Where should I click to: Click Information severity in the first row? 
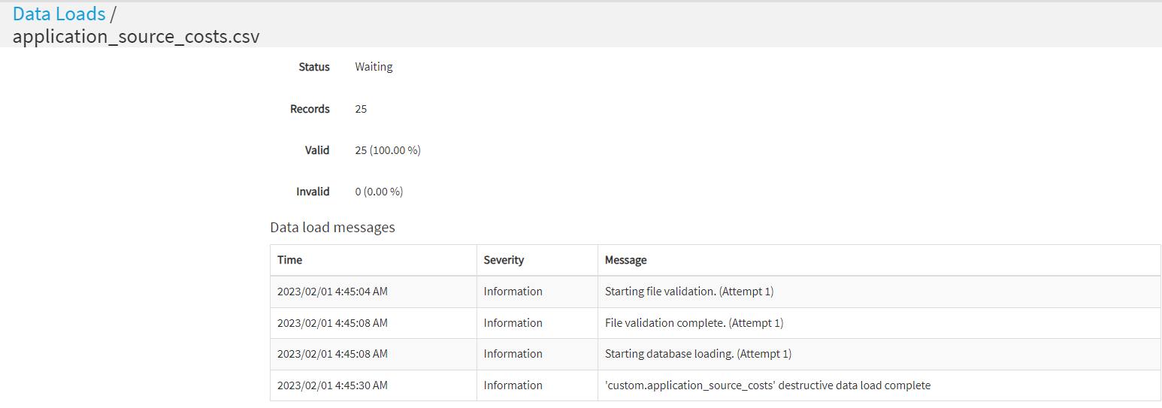pyautogui.click(x=513, y=292)
